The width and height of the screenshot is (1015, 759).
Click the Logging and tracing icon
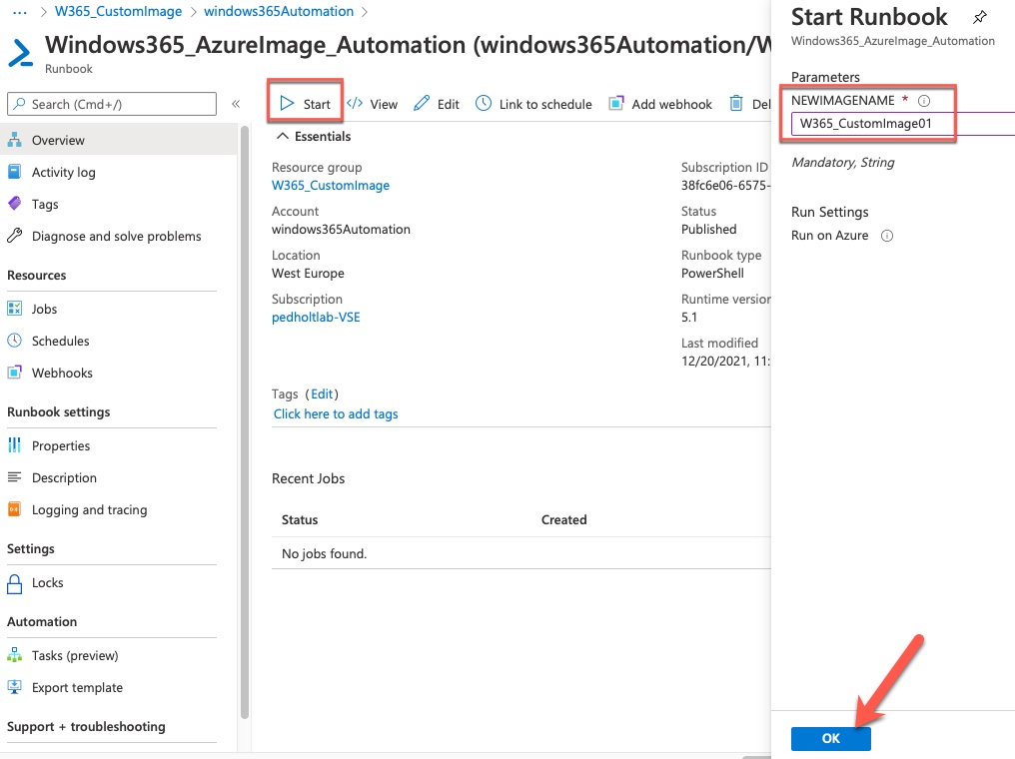coord(14,509)
